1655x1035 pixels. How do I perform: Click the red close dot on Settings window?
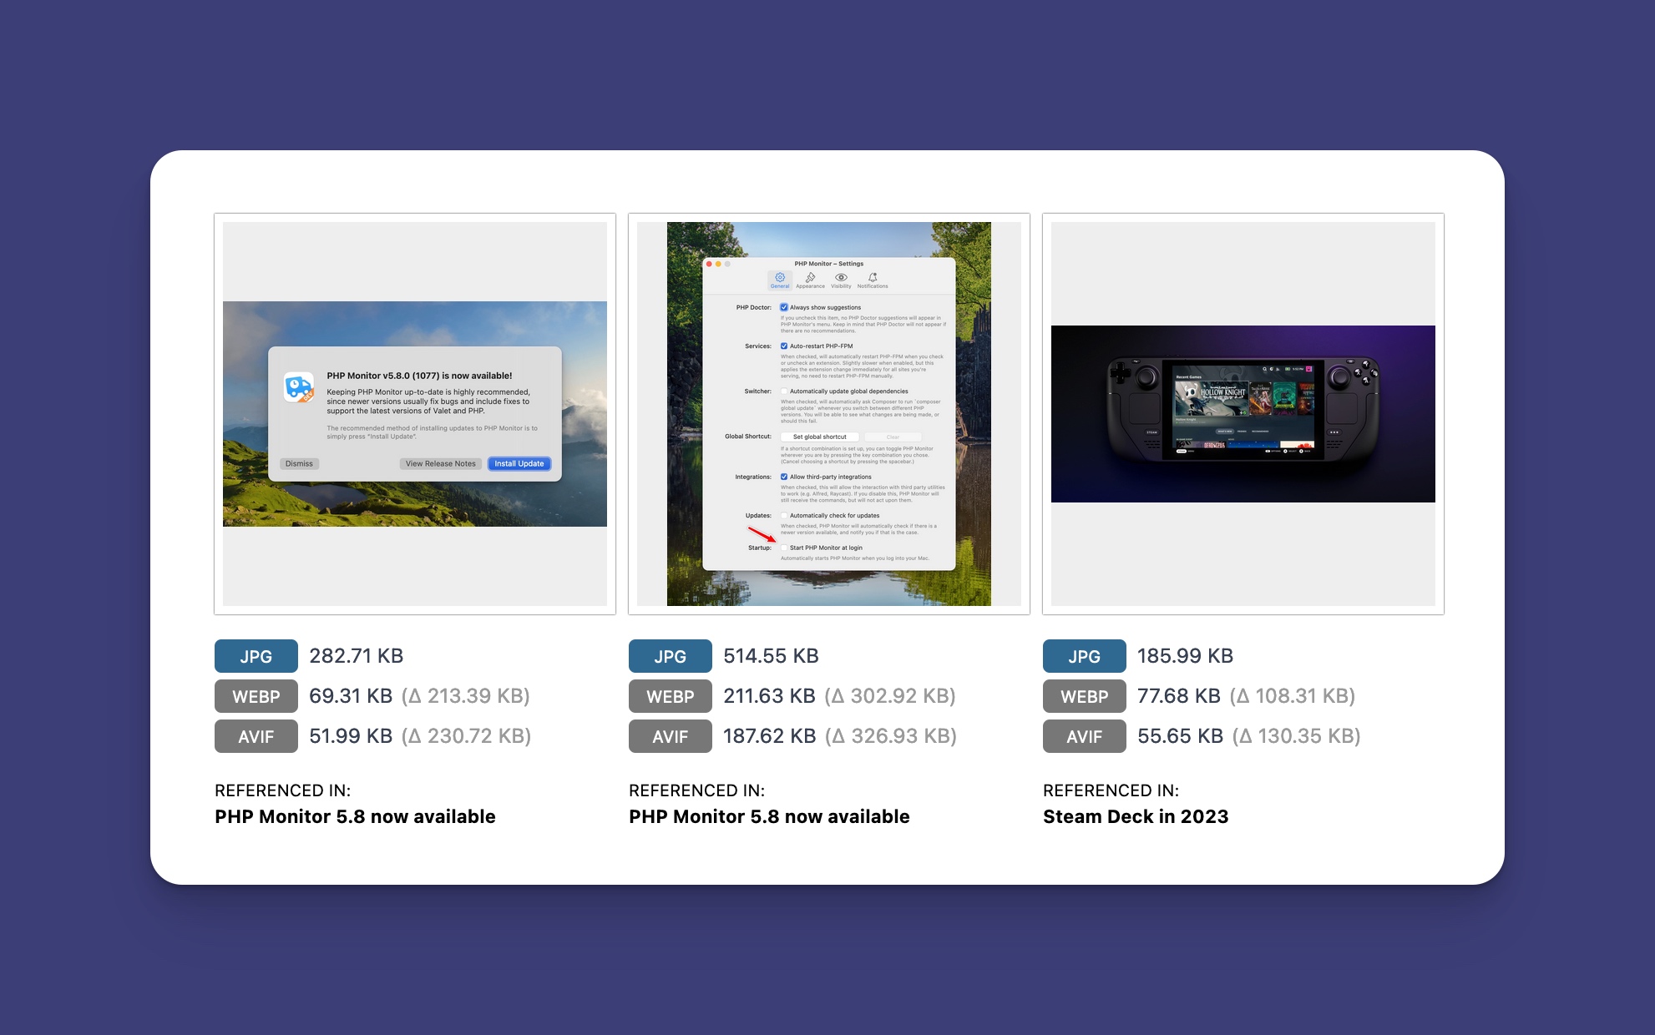[x=709, y=264]
